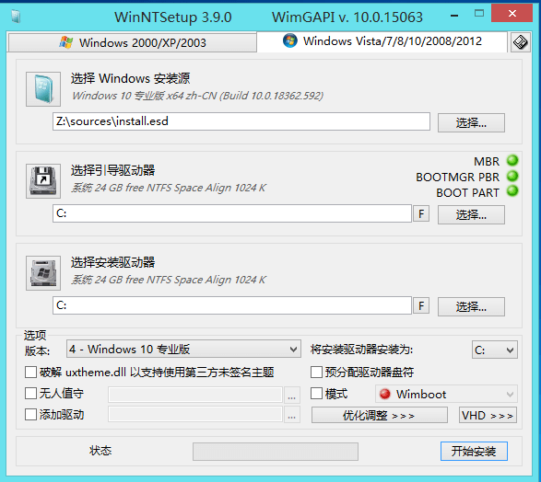Toggle the 无人值守 checkbox
This screenshot has height=482, width=541.
[30, 393]
